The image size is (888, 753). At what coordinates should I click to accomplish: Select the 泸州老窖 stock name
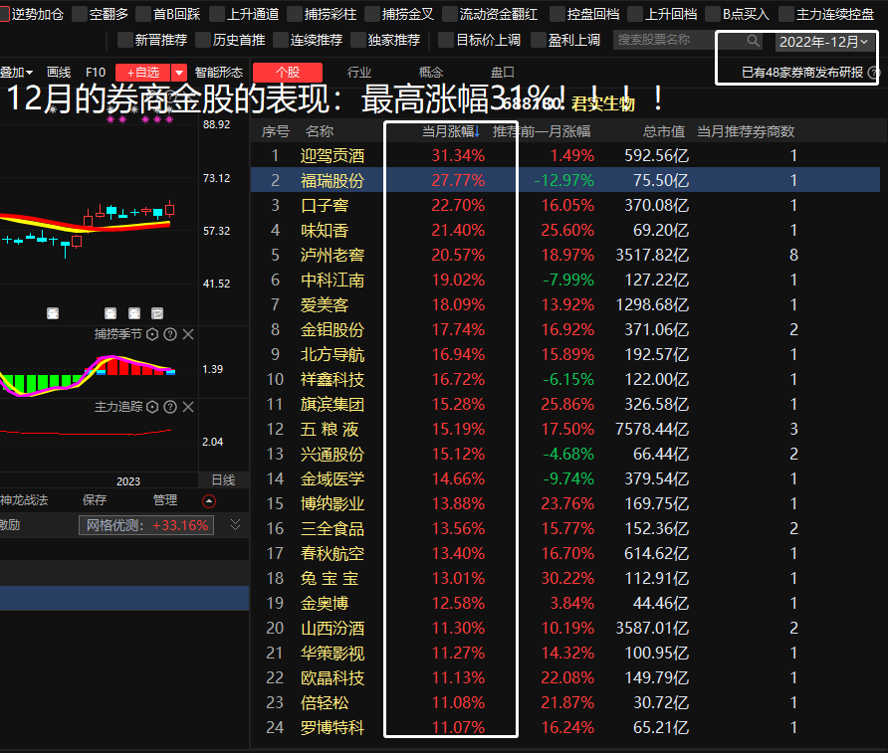(333, 256)
